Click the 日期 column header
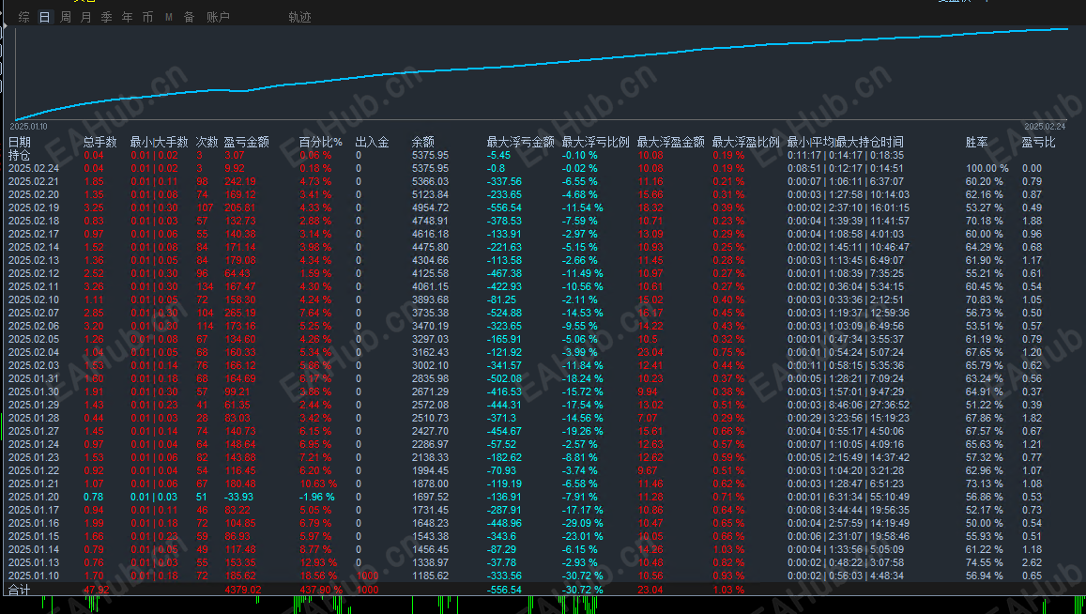This screenshot has height=614, width=1086. click(20, 142)
